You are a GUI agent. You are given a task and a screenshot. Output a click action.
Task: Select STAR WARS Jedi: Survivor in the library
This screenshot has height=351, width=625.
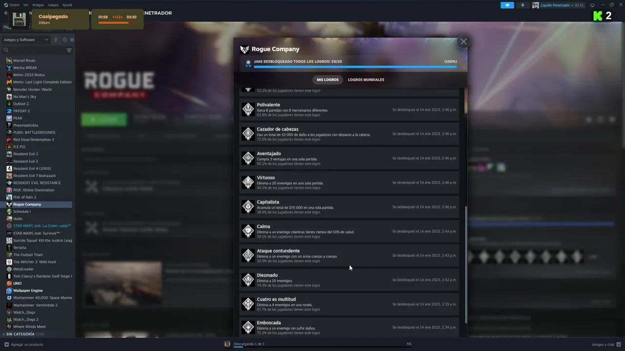[37, 233]
